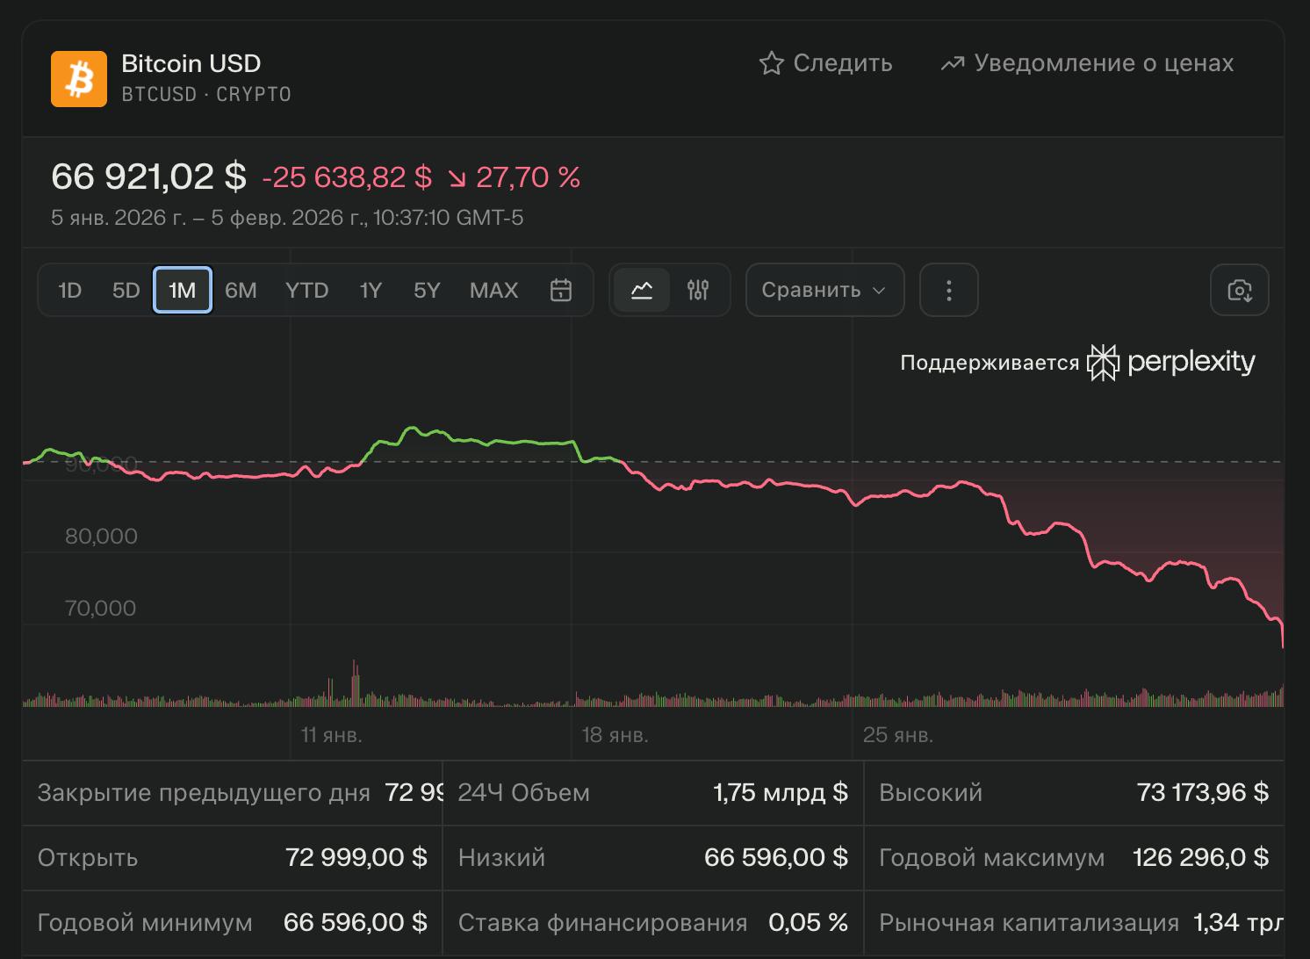Toggle the line chart display mode
Screen dimensions: 1310x959
pos(642,290)
